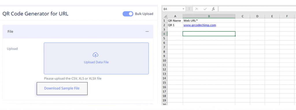Select column B header

(209, 16)
